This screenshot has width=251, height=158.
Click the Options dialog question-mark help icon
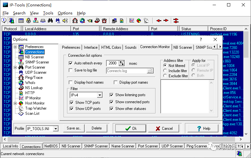point(201,39)
